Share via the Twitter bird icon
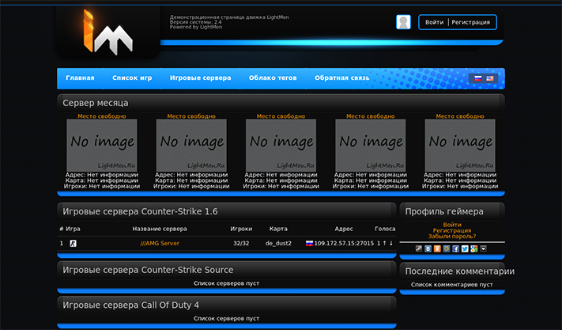The image size is (562, 330). tap(465, 248)
